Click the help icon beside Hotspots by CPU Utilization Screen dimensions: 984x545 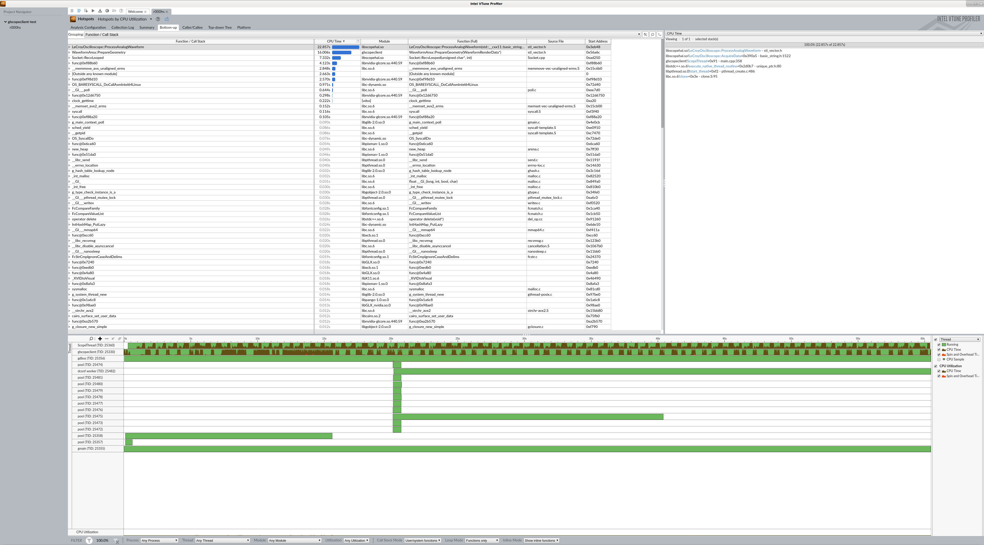pyautogui.click(x=158, y=19)
